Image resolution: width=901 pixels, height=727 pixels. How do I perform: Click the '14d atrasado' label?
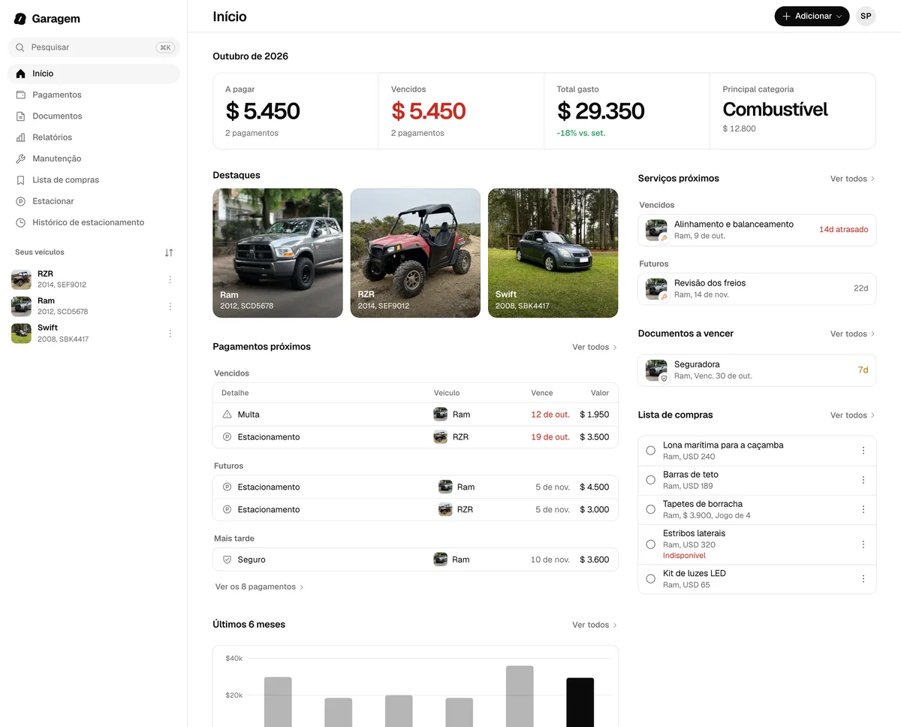tap(843, 230)
